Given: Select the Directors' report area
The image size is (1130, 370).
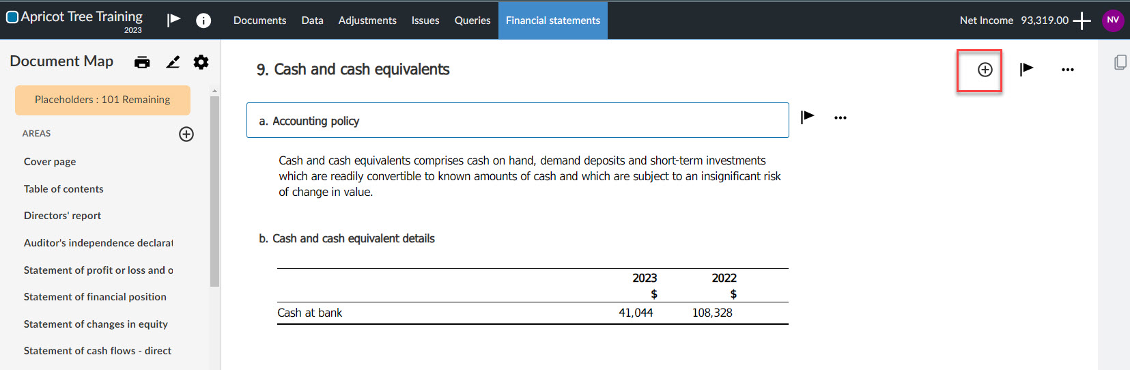Looking at the screenshot, I should [62, 216].
